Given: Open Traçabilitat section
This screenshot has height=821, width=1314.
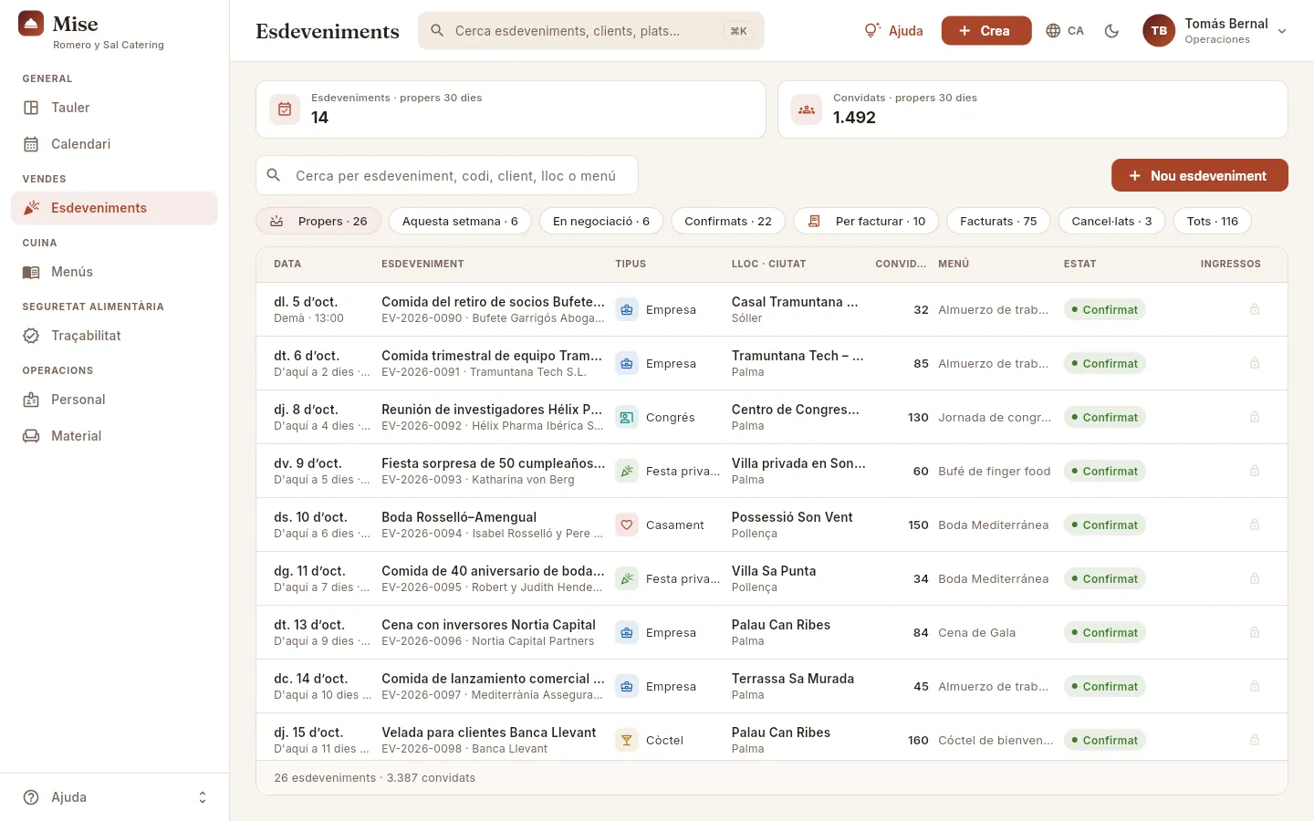Looking at the screenshot, I should pos(114,336).
